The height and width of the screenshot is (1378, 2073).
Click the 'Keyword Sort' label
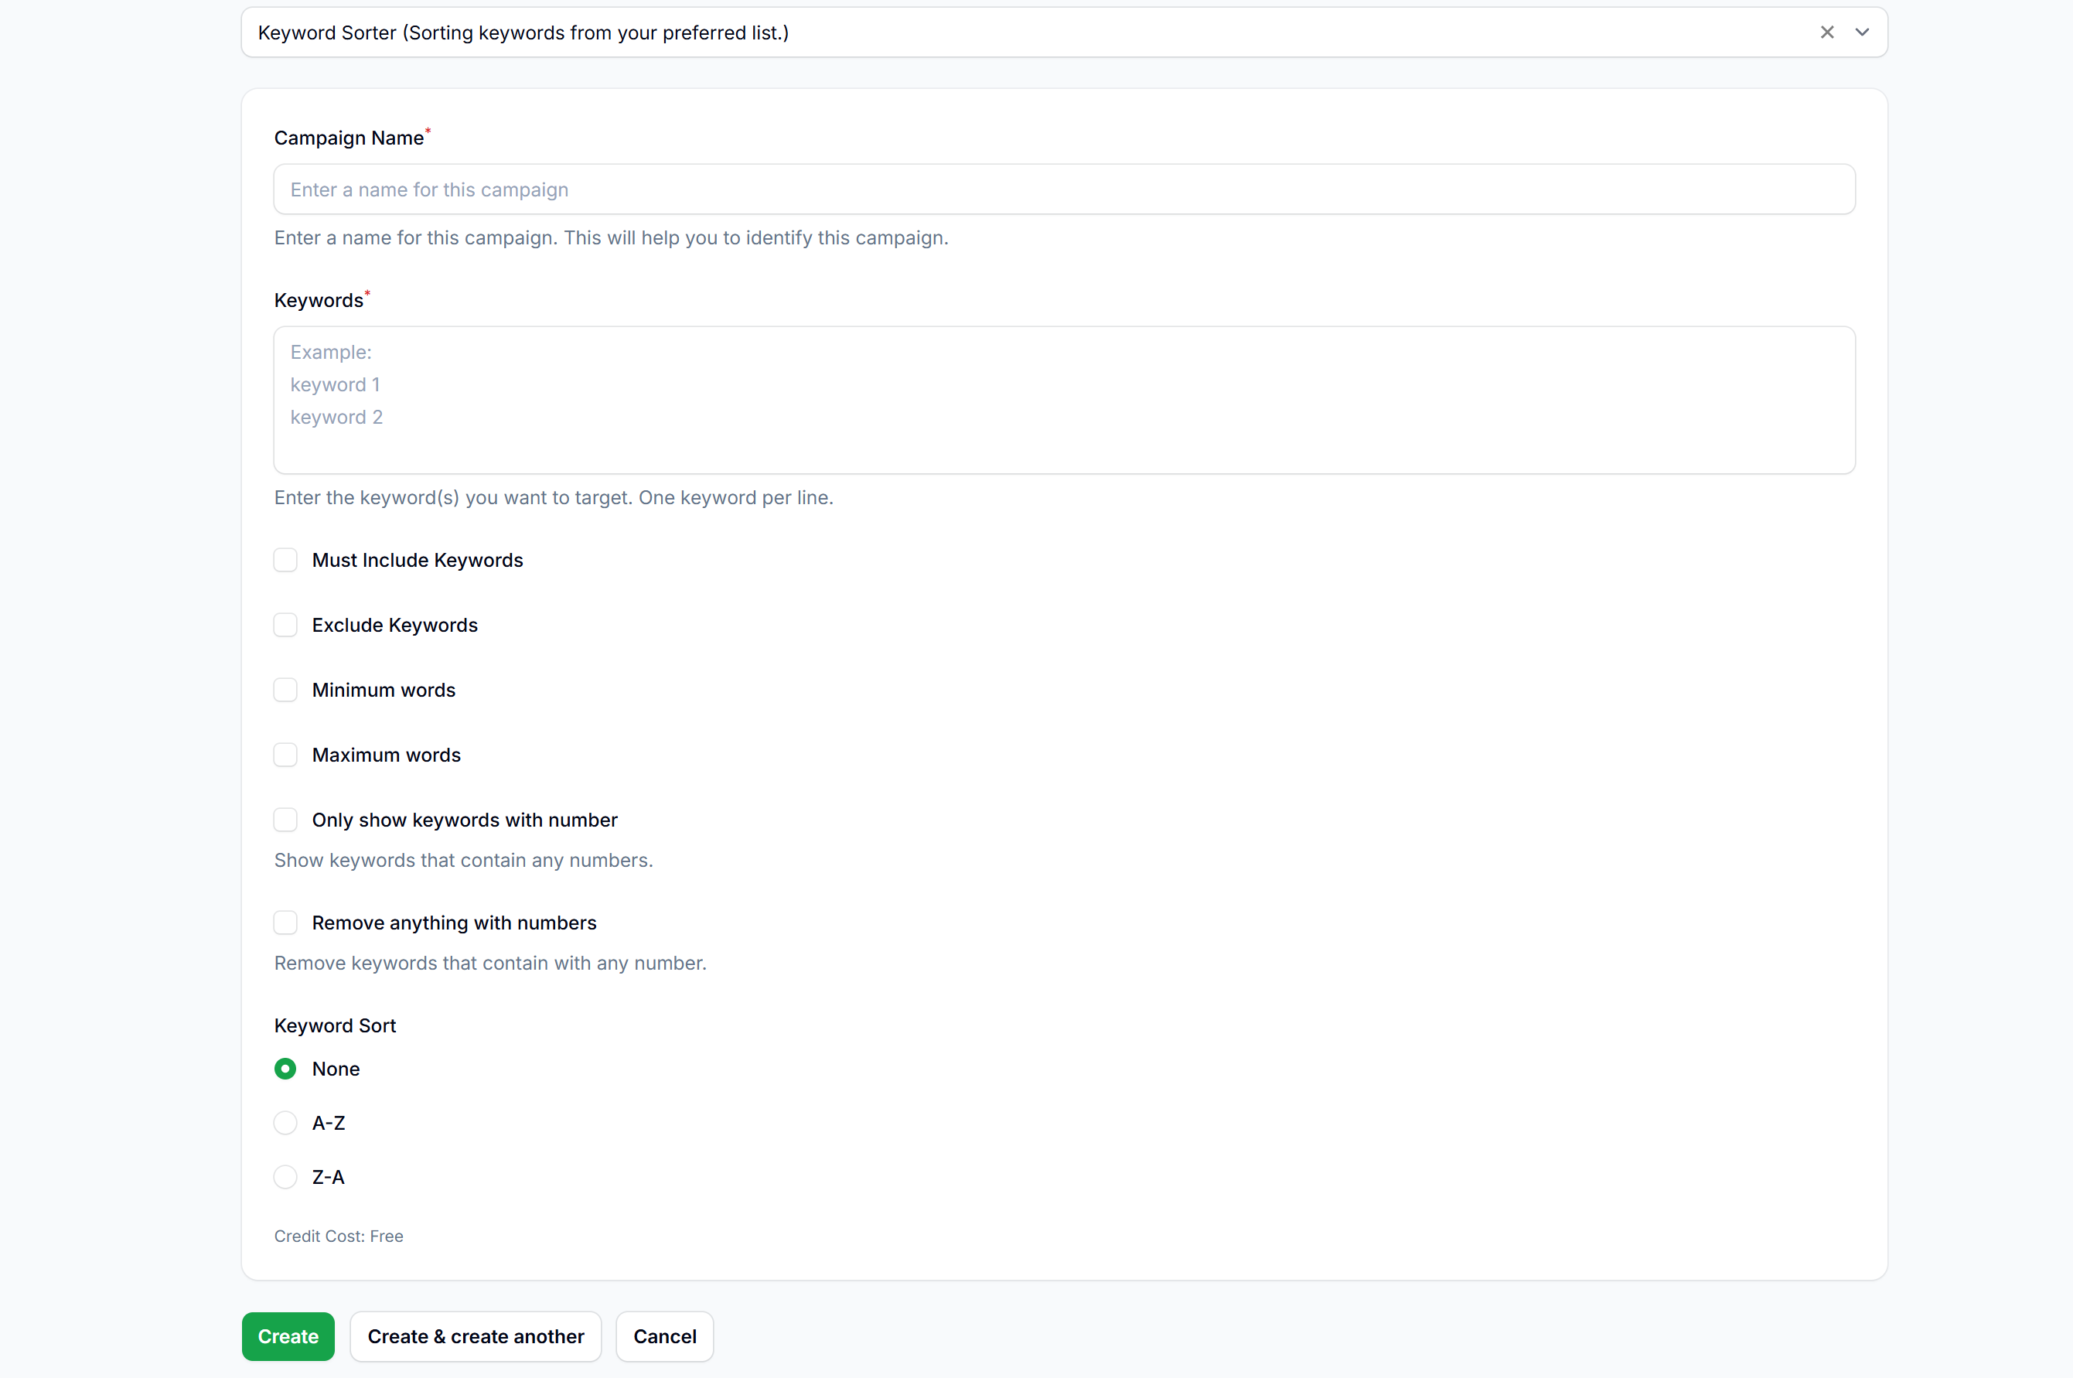click(335, 1025)
